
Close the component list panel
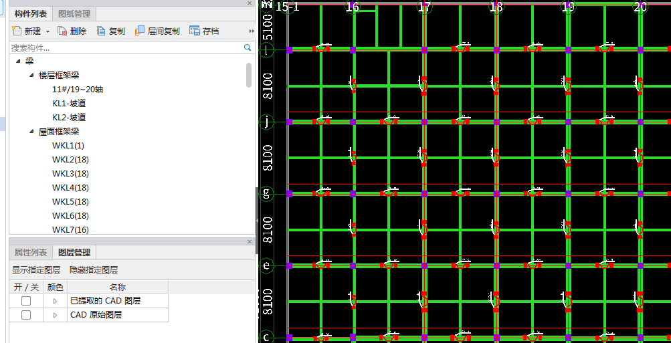pyautogui.click(x=250, y=3)
